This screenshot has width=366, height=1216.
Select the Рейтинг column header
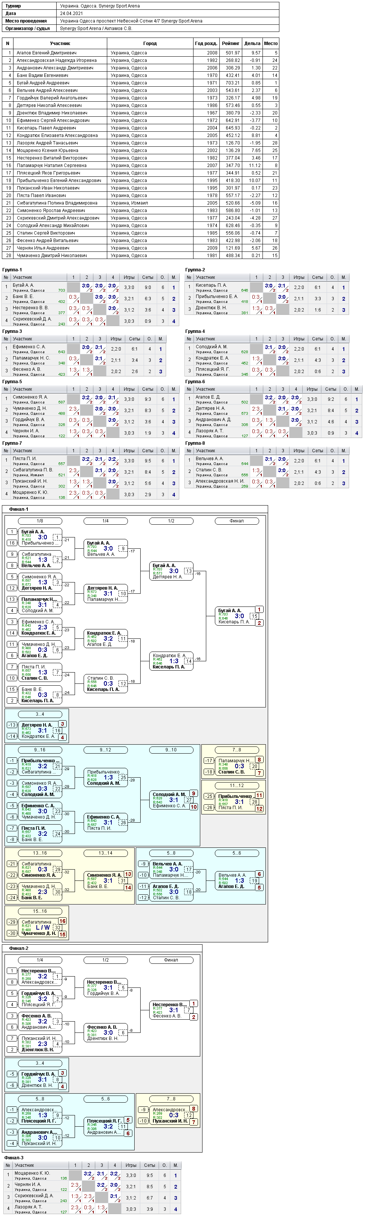(x=231, y=44)
